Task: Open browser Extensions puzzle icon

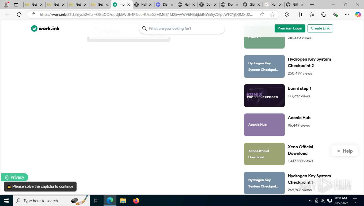Action: coord(287,14)
